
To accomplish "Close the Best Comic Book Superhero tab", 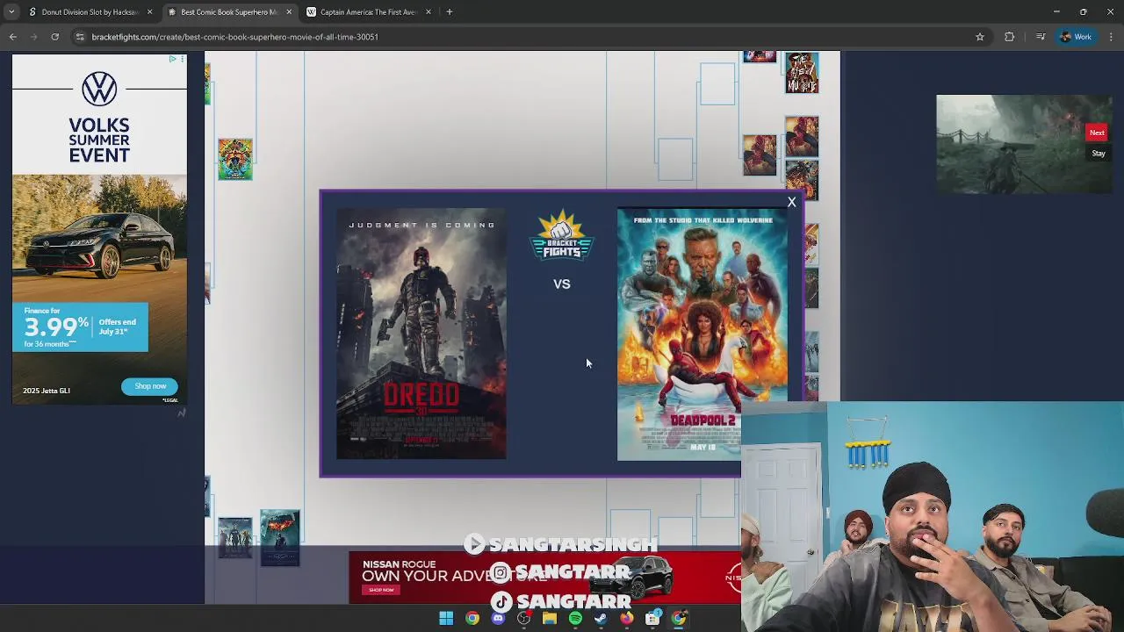I will 289,12.
